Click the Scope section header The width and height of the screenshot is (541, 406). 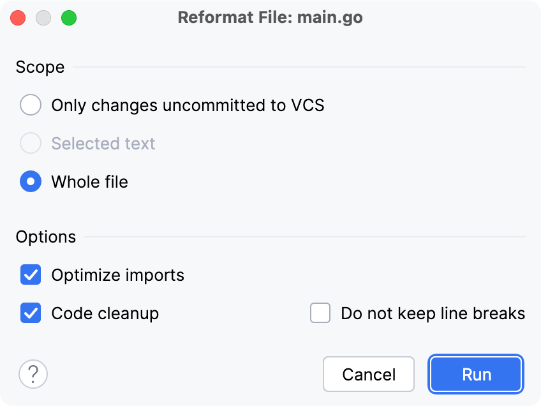[x=40, y=67]
